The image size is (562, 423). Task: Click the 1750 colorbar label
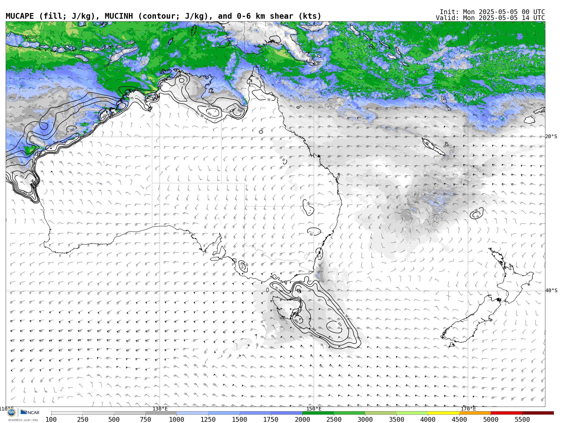(271, 420)
